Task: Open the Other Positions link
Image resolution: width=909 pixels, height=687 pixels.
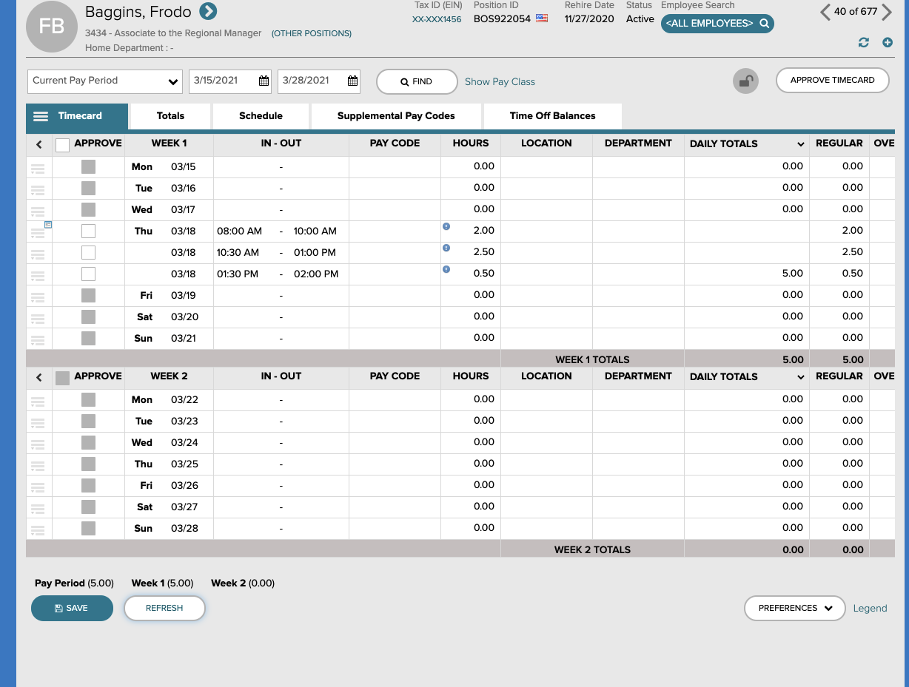Action: tap(312, 33)
